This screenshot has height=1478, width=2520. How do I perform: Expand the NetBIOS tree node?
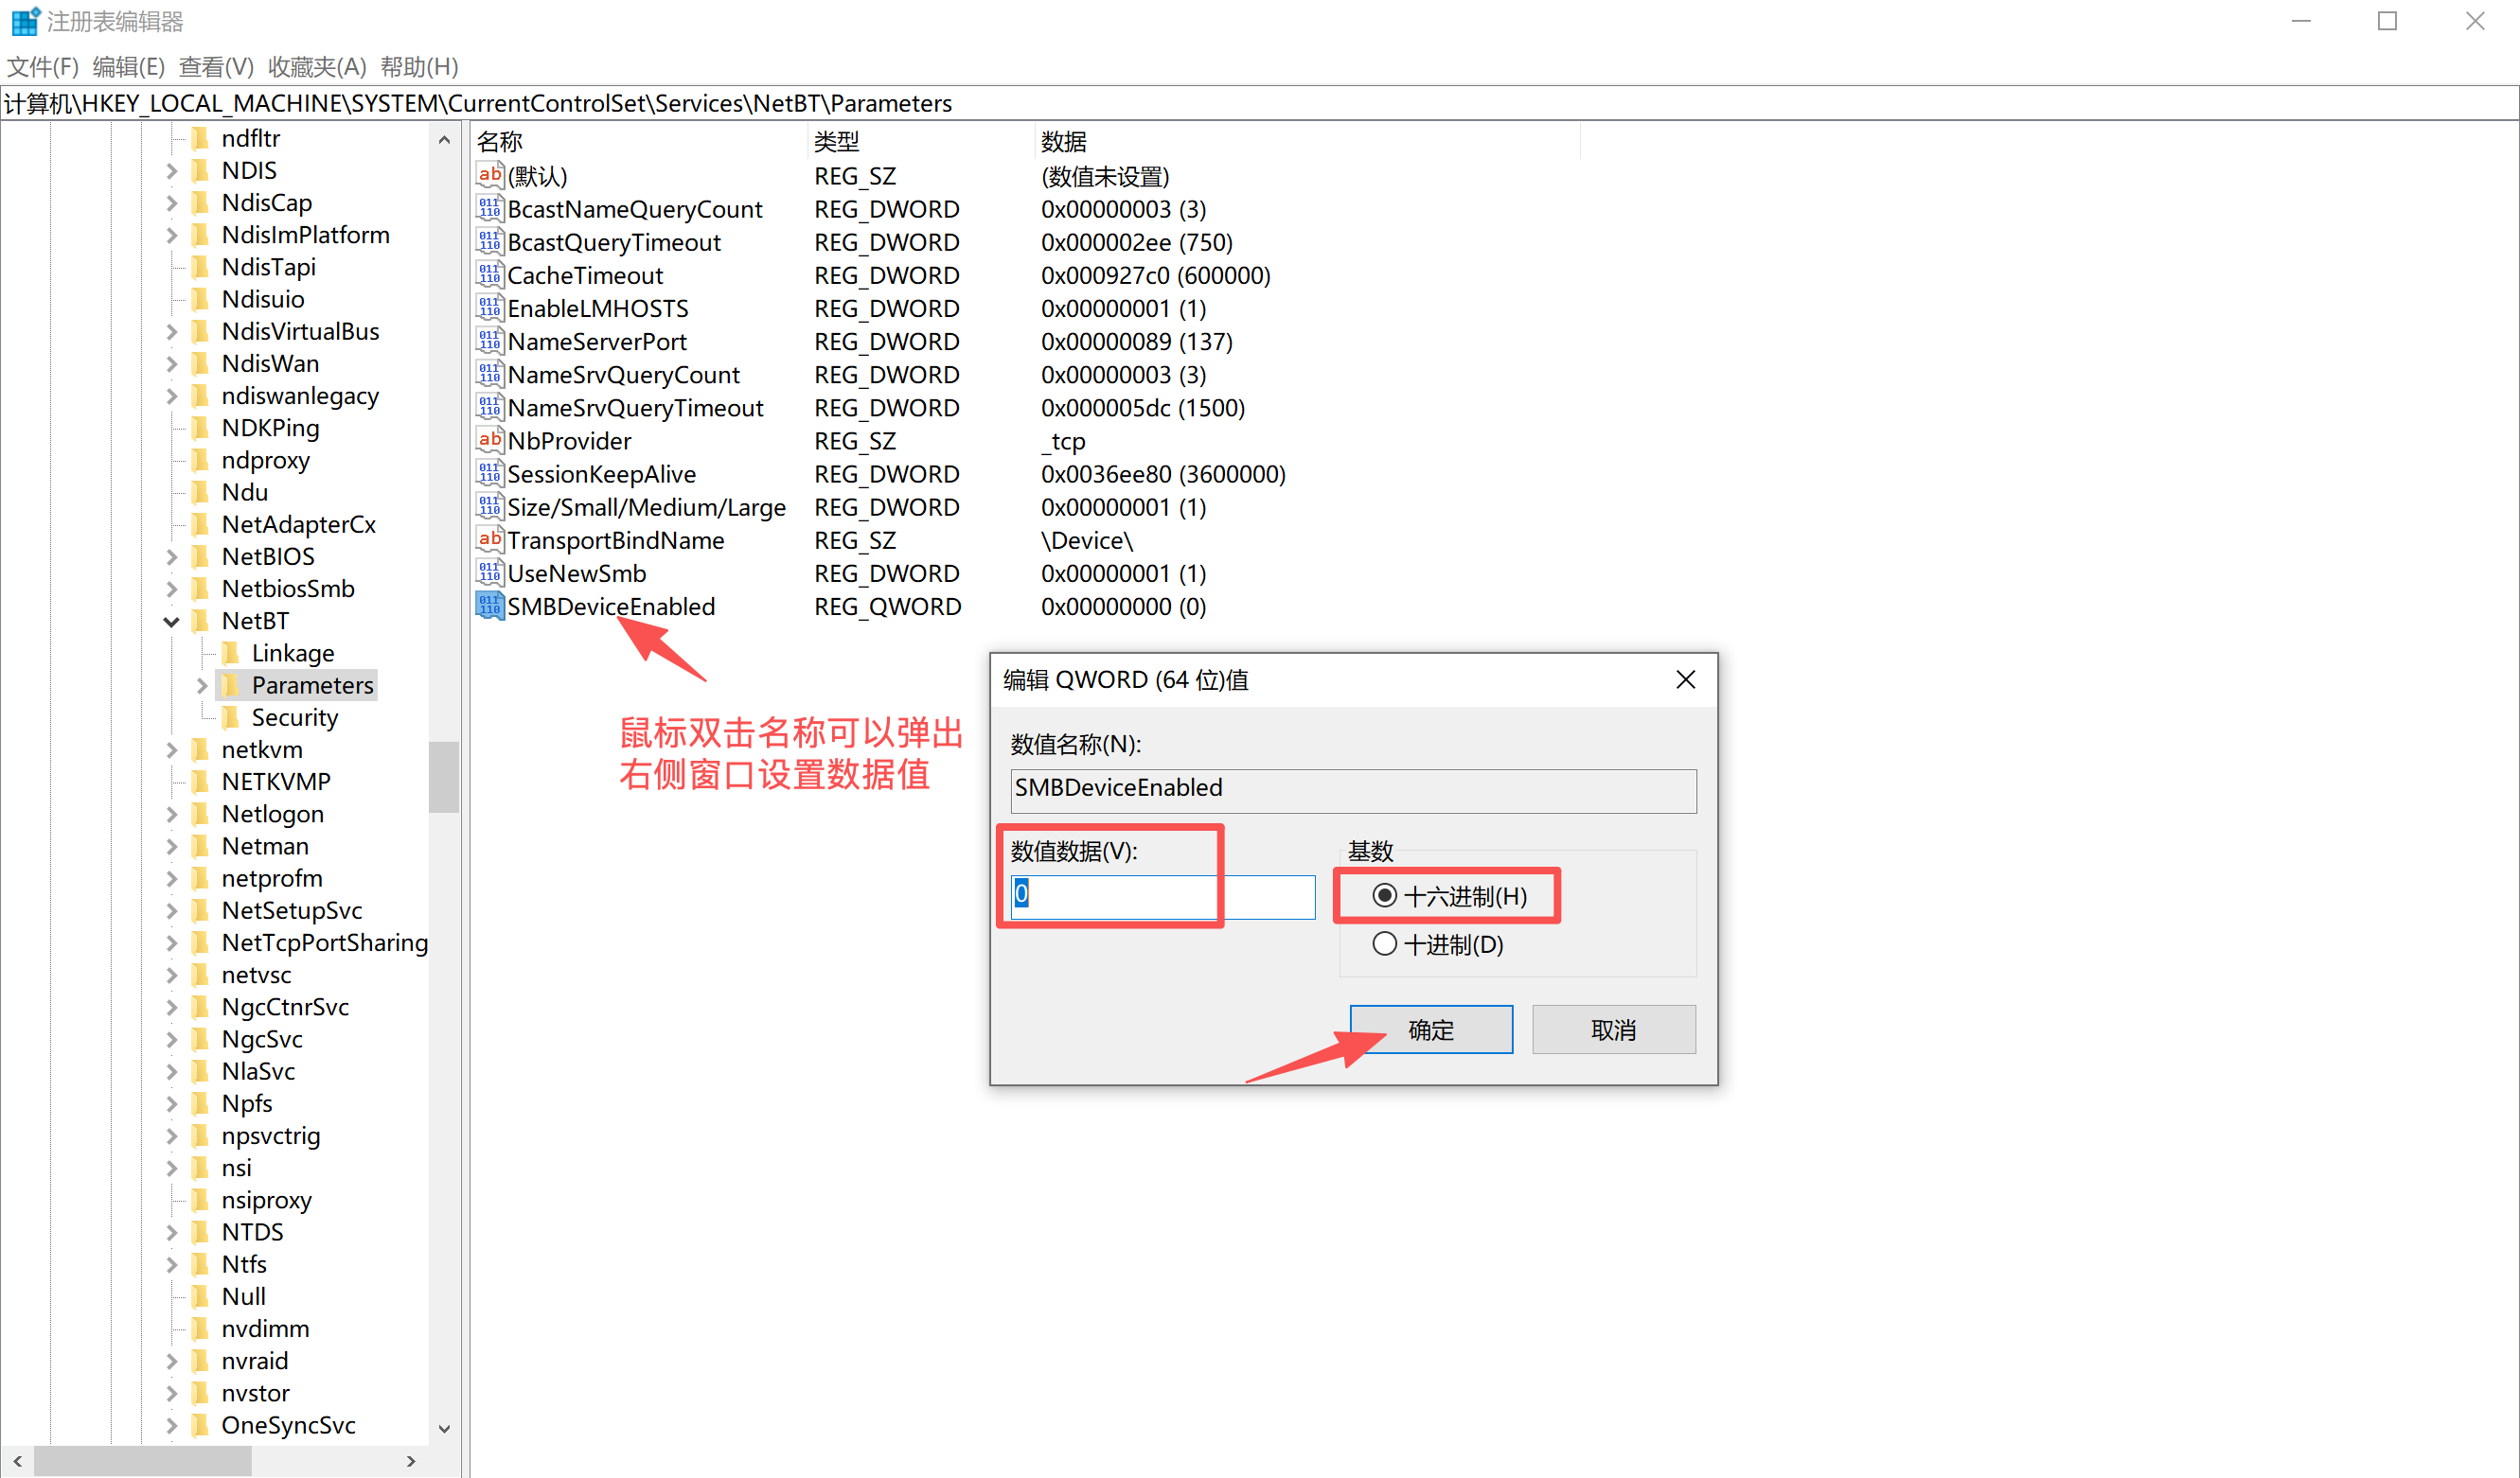172,556
